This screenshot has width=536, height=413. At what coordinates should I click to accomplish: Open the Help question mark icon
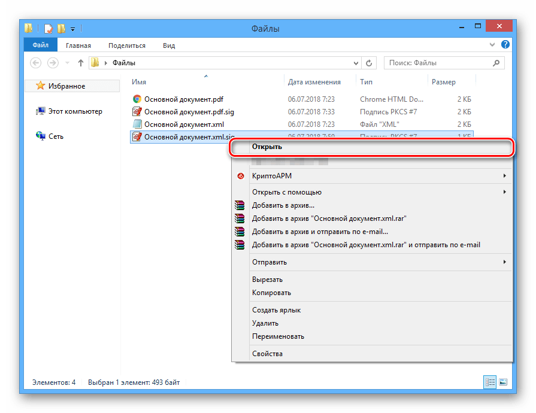point(505,45)
